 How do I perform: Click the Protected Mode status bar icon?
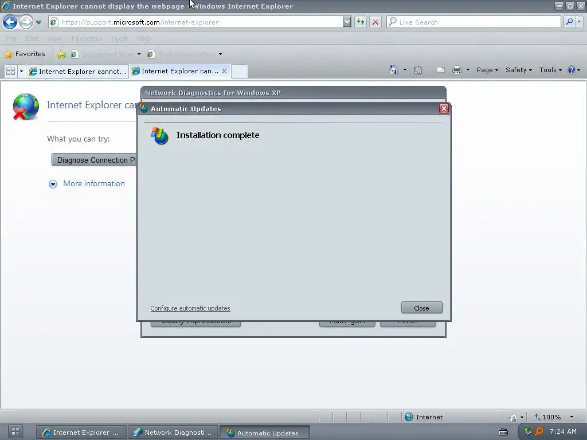coord(512,417)
